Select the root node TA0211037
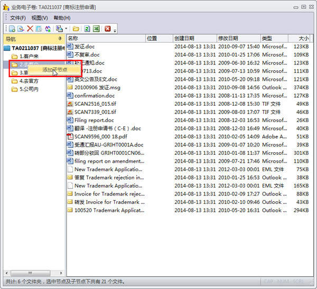The image size is (317, 289). coord(39,48)
